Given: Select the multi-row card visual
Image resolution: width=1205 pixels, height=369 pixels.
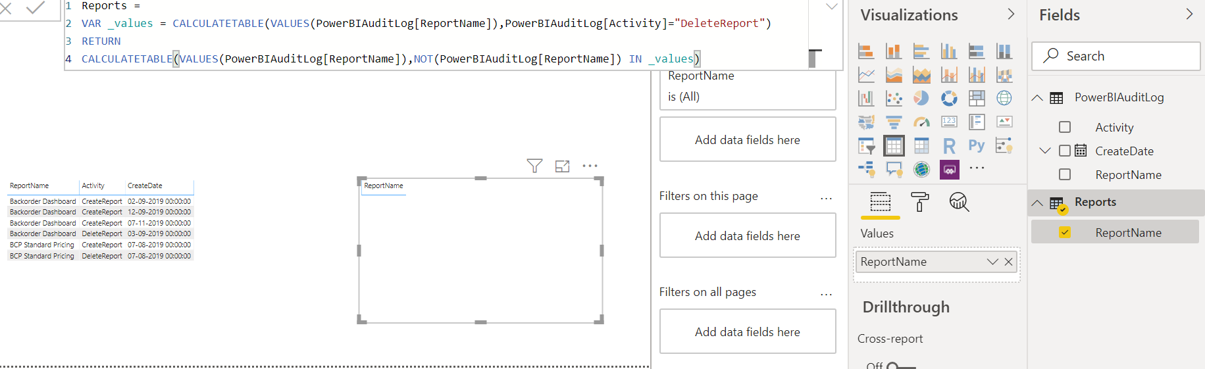Looking at the screenshot, I should tap(977, 122).
